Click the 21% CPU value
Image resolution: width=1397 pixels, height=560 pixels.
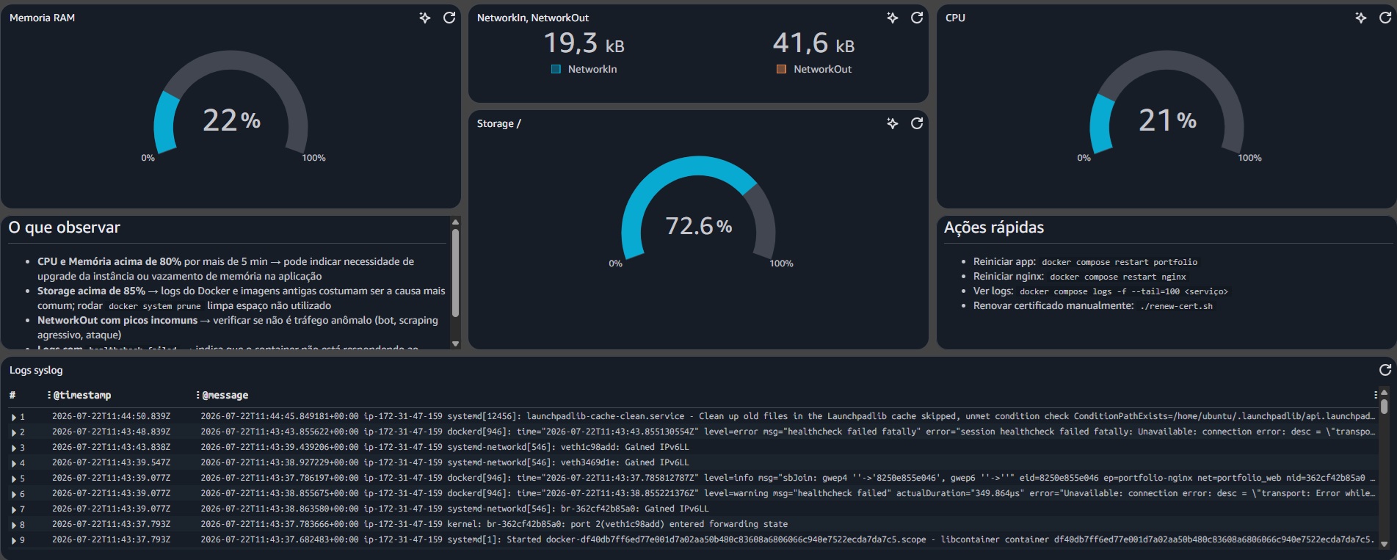point(1168,120)
